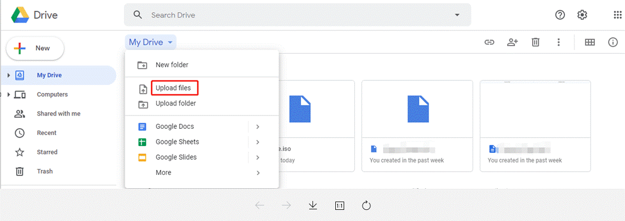
Task: Click the Upload files icon in menu
Action: click(x=143, y=89)
